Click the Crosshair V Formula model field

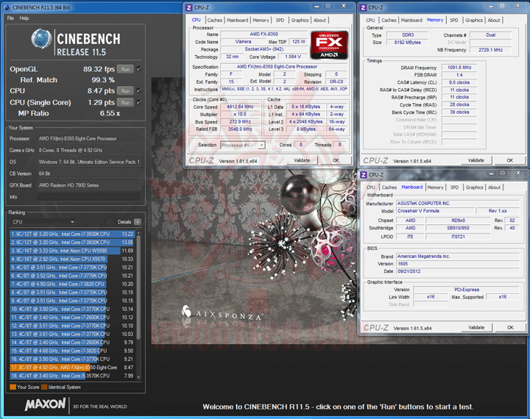click(x=435, y=211)
